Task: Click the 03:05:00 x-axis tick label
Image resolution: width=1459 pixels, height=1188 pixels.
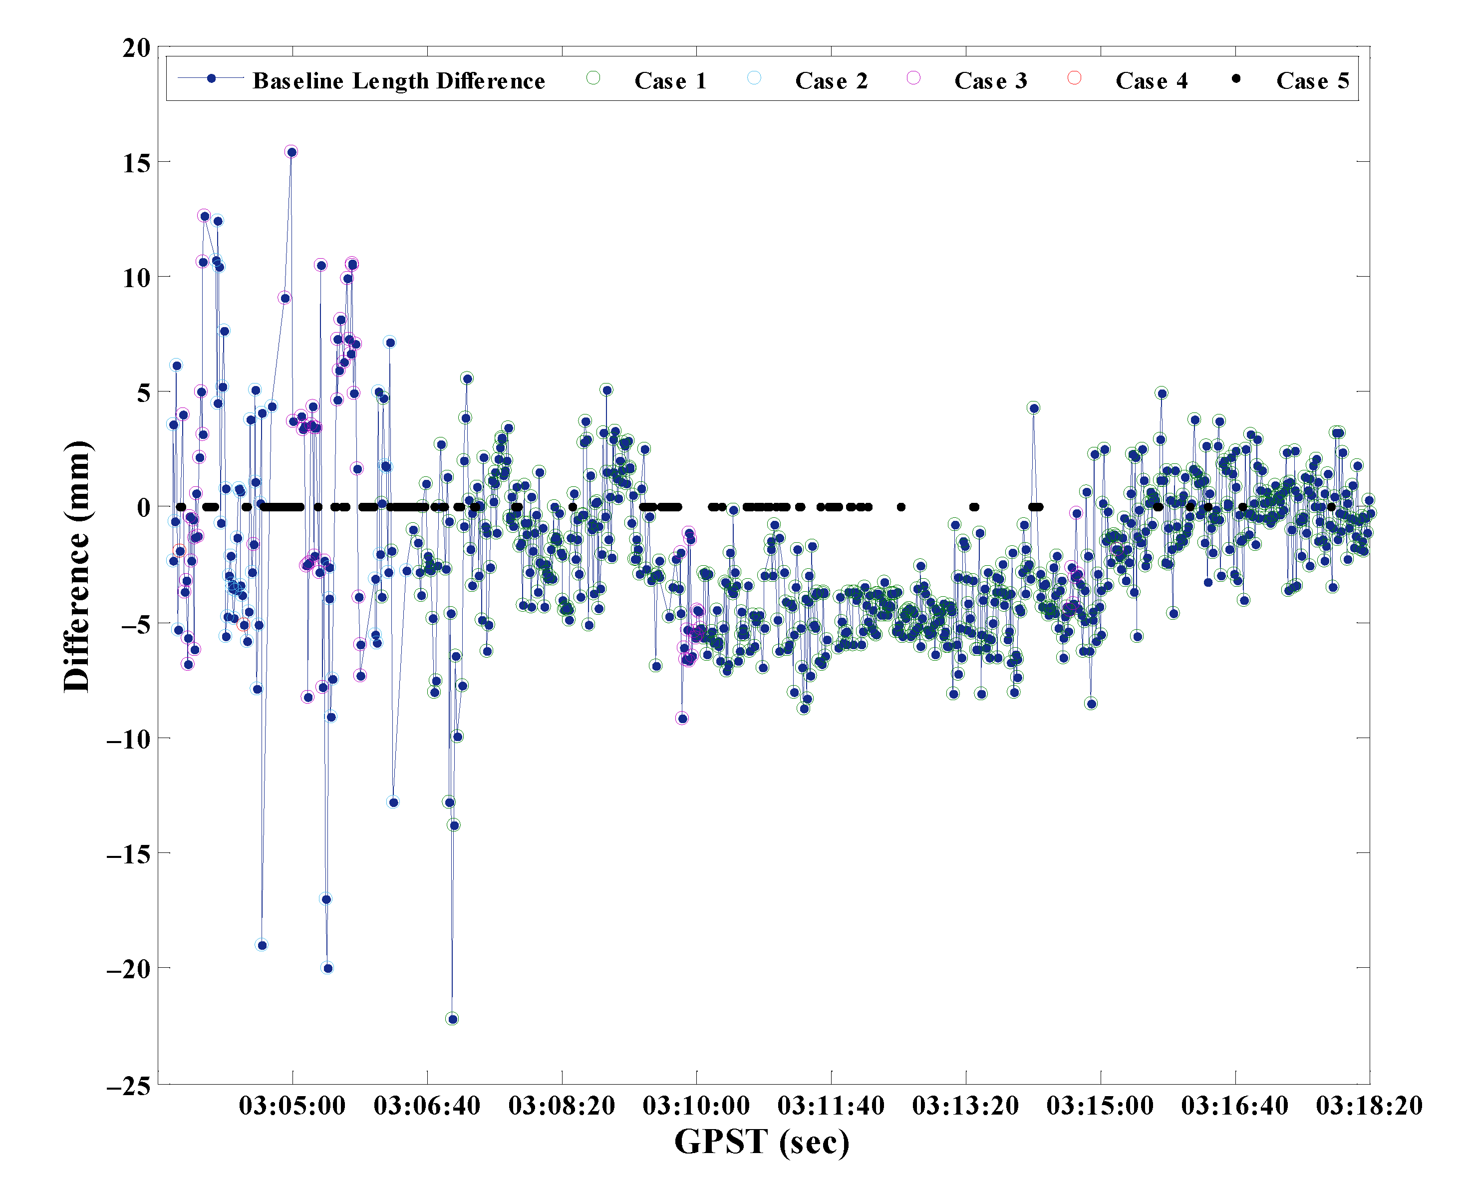Action: point(292,1105)
